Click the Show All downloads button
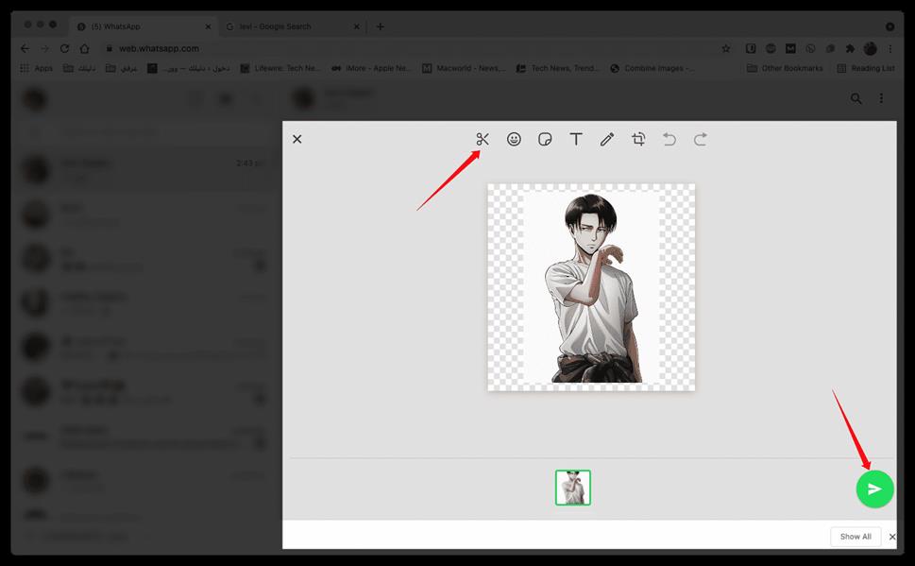Image resolution: width=915 pixels, height=566 pixels. [856, 537]
